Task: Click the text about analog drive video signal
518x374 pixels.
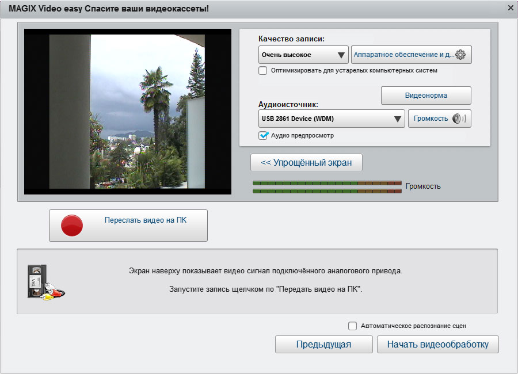Action: 265,271
